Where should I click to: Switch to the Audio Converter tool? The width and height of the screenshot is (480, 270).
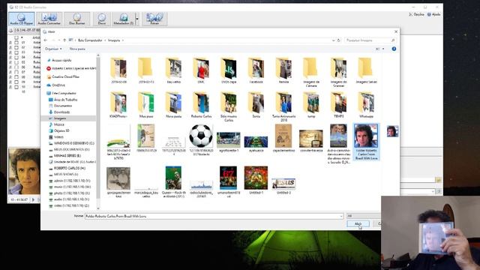tap(49, 19)
